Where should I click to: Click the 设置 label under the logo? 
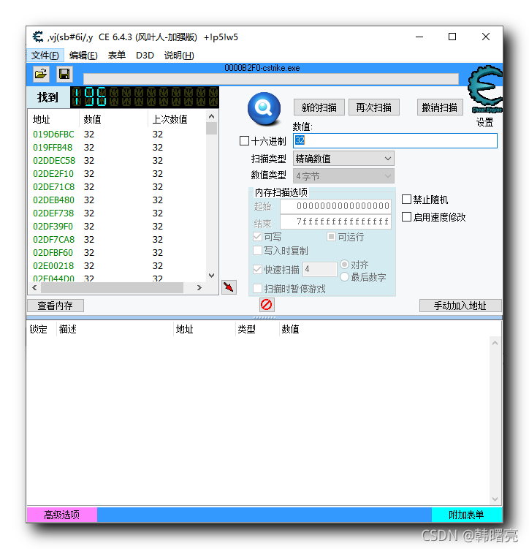(485, 122)
